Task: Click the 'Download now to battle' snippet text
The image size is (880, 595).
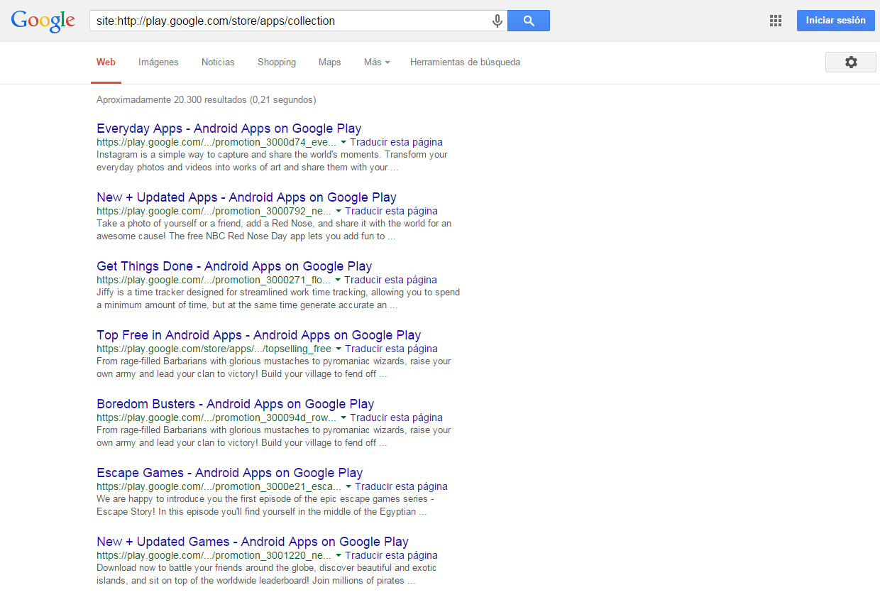Action: pyautogui.click(x=267, y=574)
